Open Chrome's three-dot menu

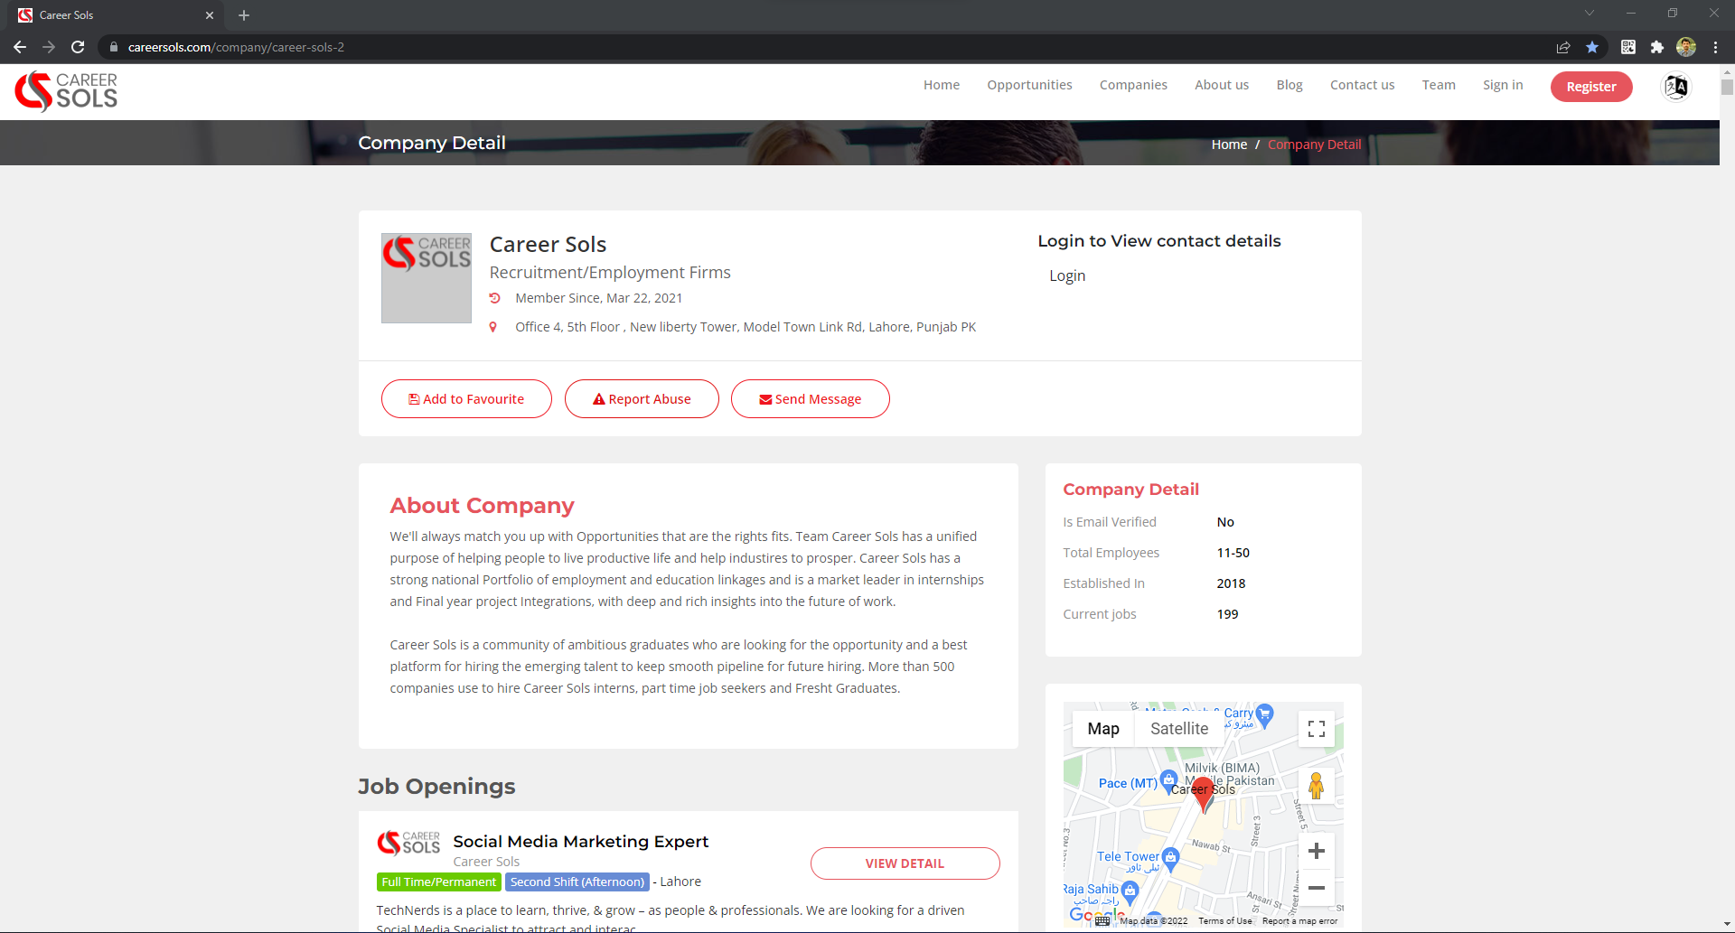point(1715,47)
